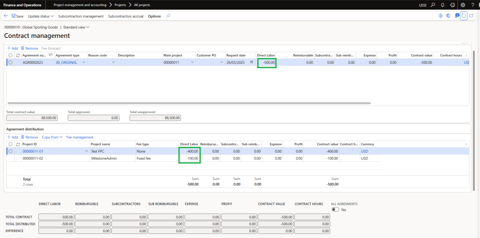Open project 00000011-01 link

pyautogui.click(x=33, y=151)
